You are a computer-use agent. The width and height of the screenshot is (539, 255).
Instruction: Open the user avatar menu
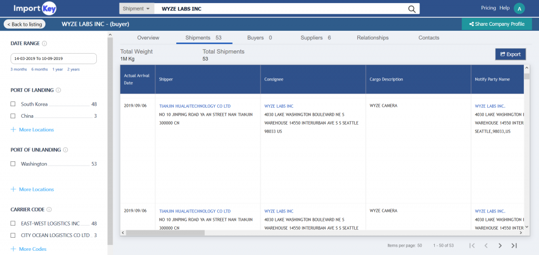pos(519,8)
